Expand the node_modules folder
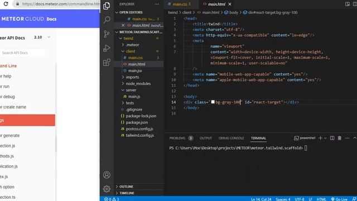This screenshot has height=201, width=357. pyautogui.click(x=123, y=84)
